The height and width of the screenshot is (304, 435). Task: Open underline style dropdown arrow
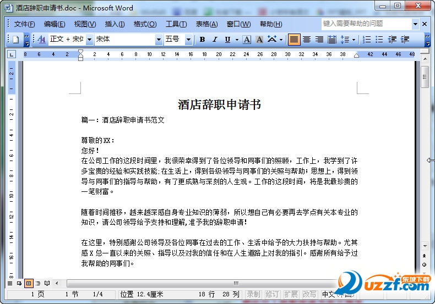pyautogui.click(x=237, y=40)
